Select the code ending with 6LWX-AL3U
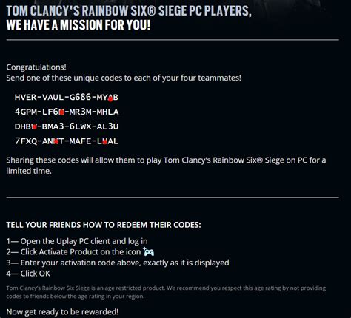This screenshot has width=351, height=318. point(67,126)
